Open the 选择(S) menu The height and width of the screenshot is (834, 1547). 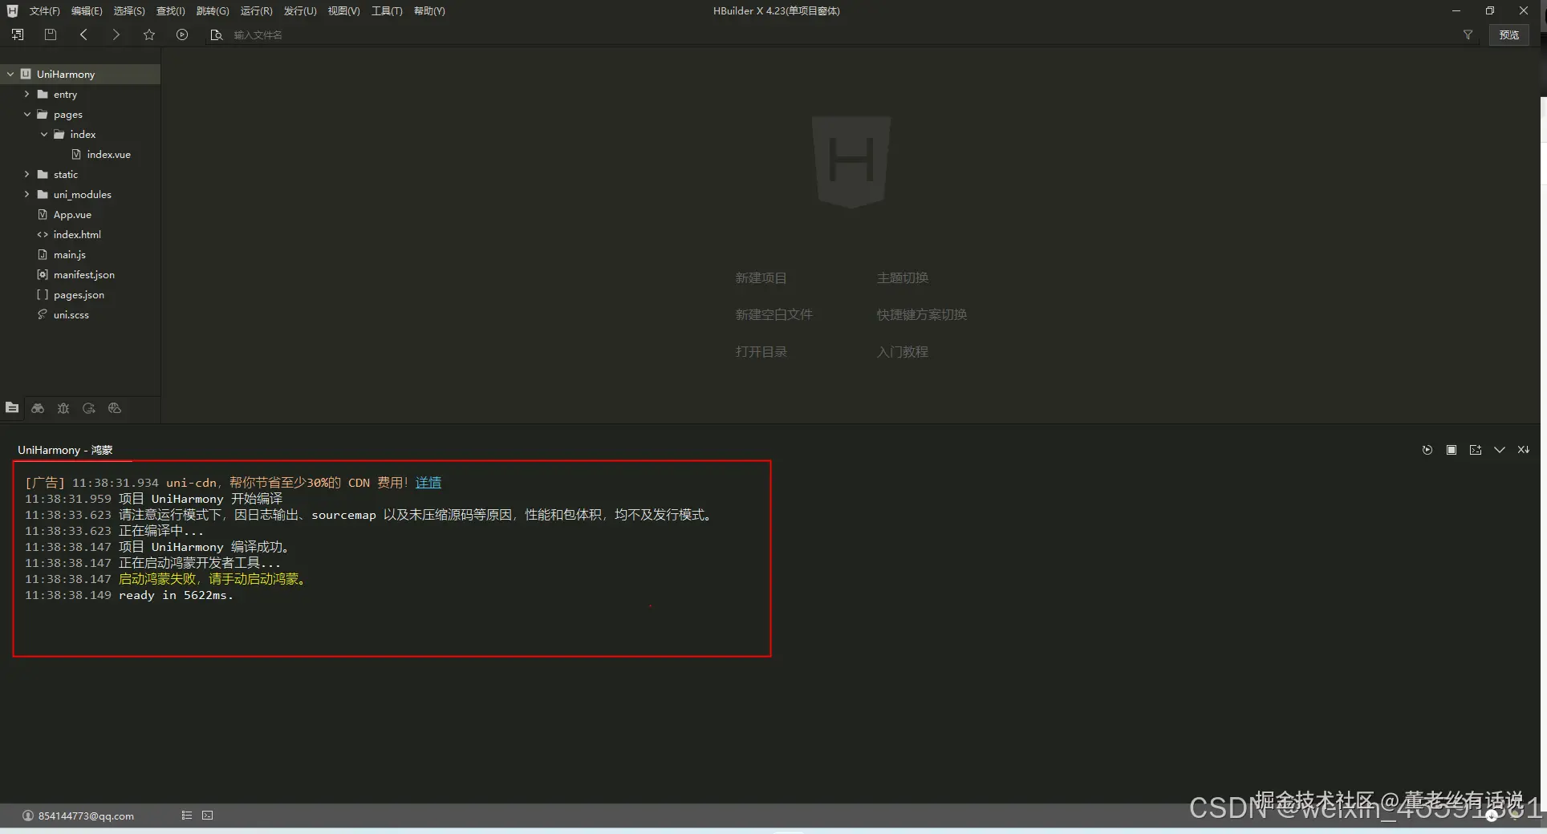click(x=129, y=10)
